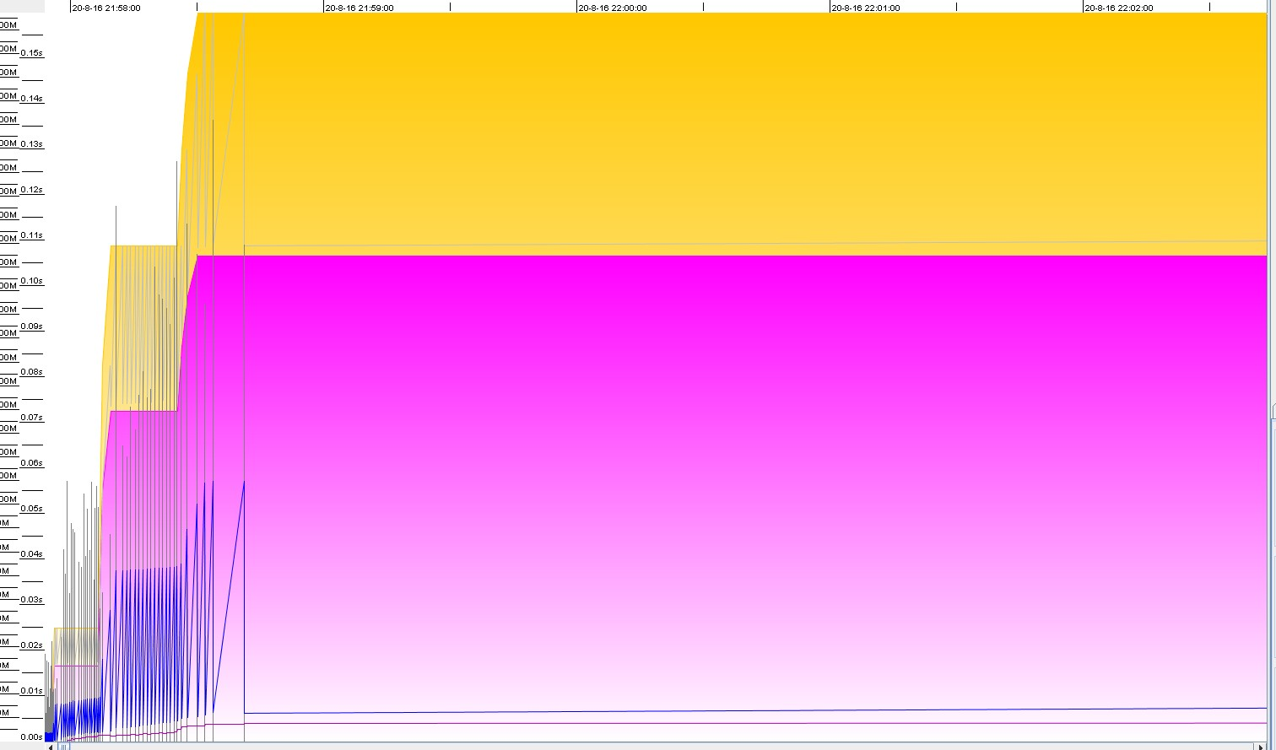1276x750 pixels.
Task: Click the 20-8-16 22:01:00 timestamp label
Action: coord(866,8)
